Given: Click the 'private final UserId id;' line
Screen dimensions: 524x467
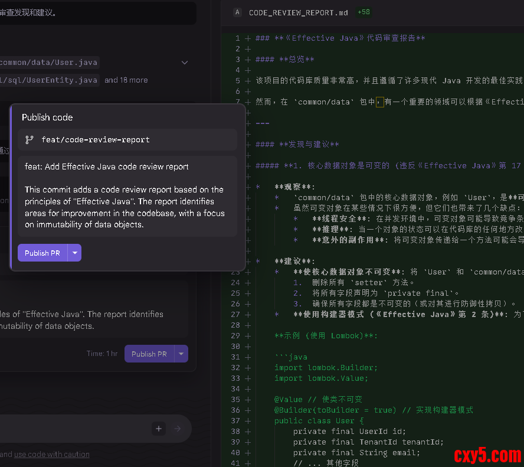Looking at the screenshot, I should click(x=349, y=432).
